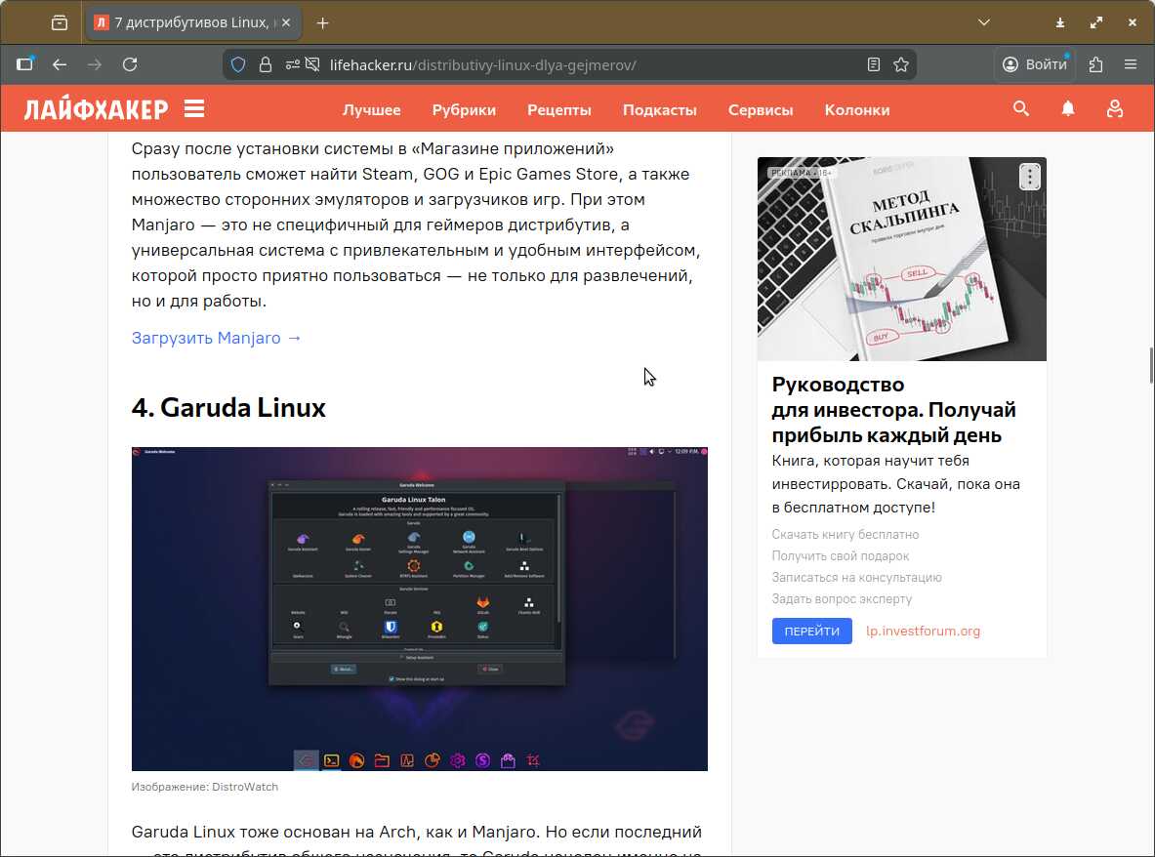Follow the Загрузить Manjaro link
Image resolution: width=1155 pixels, height=857 pixels.
pos(217,338)
